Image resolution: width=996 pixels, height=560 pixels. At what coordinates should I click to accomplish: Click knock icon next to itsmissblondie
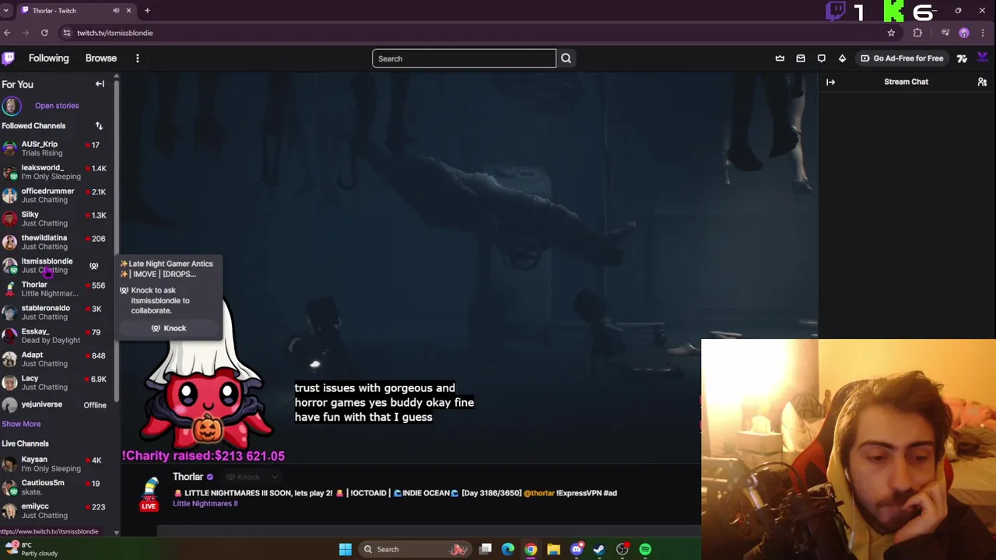tap(94, 266)
